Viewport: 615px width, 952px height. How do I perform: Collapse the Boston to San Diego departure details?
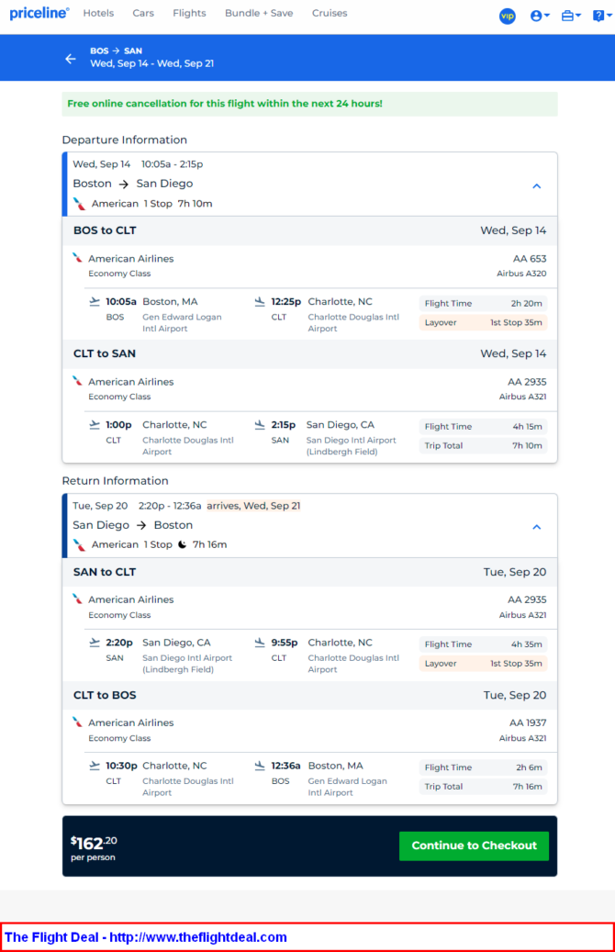[x=537, y=185]
